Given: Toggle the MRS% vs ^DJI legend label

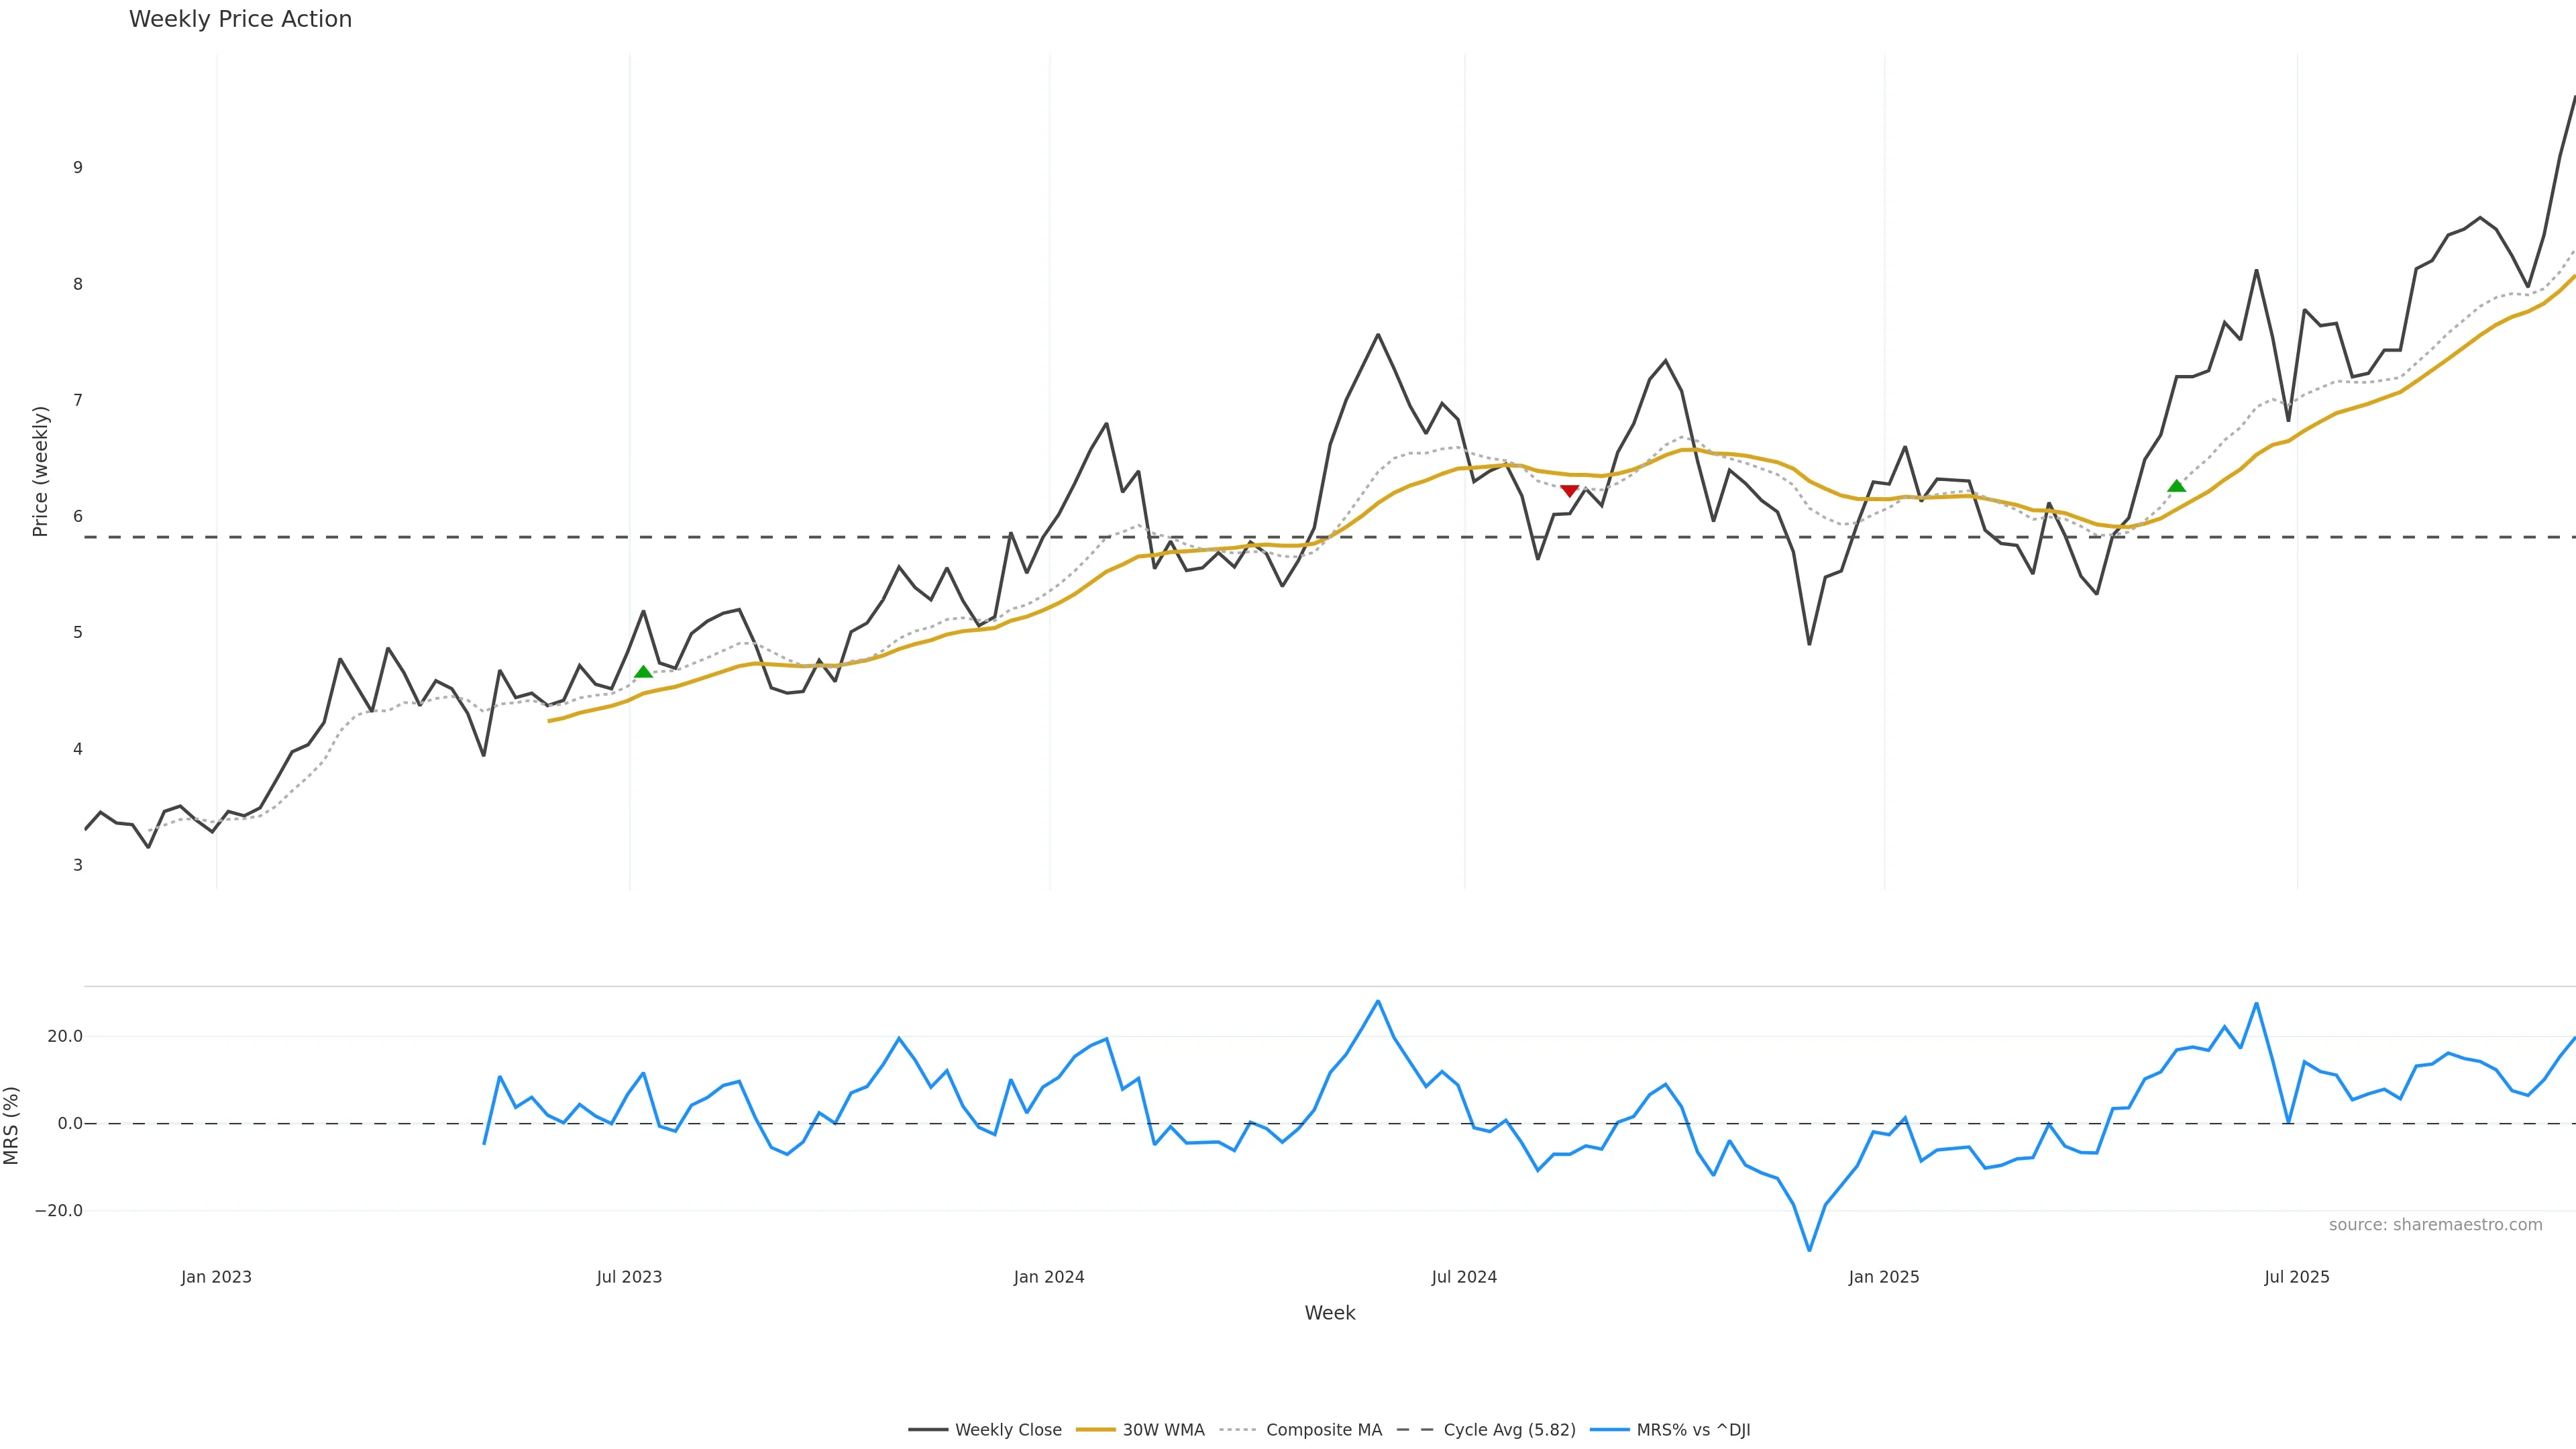Looking at the screenshot, I should [1693, 1430].
